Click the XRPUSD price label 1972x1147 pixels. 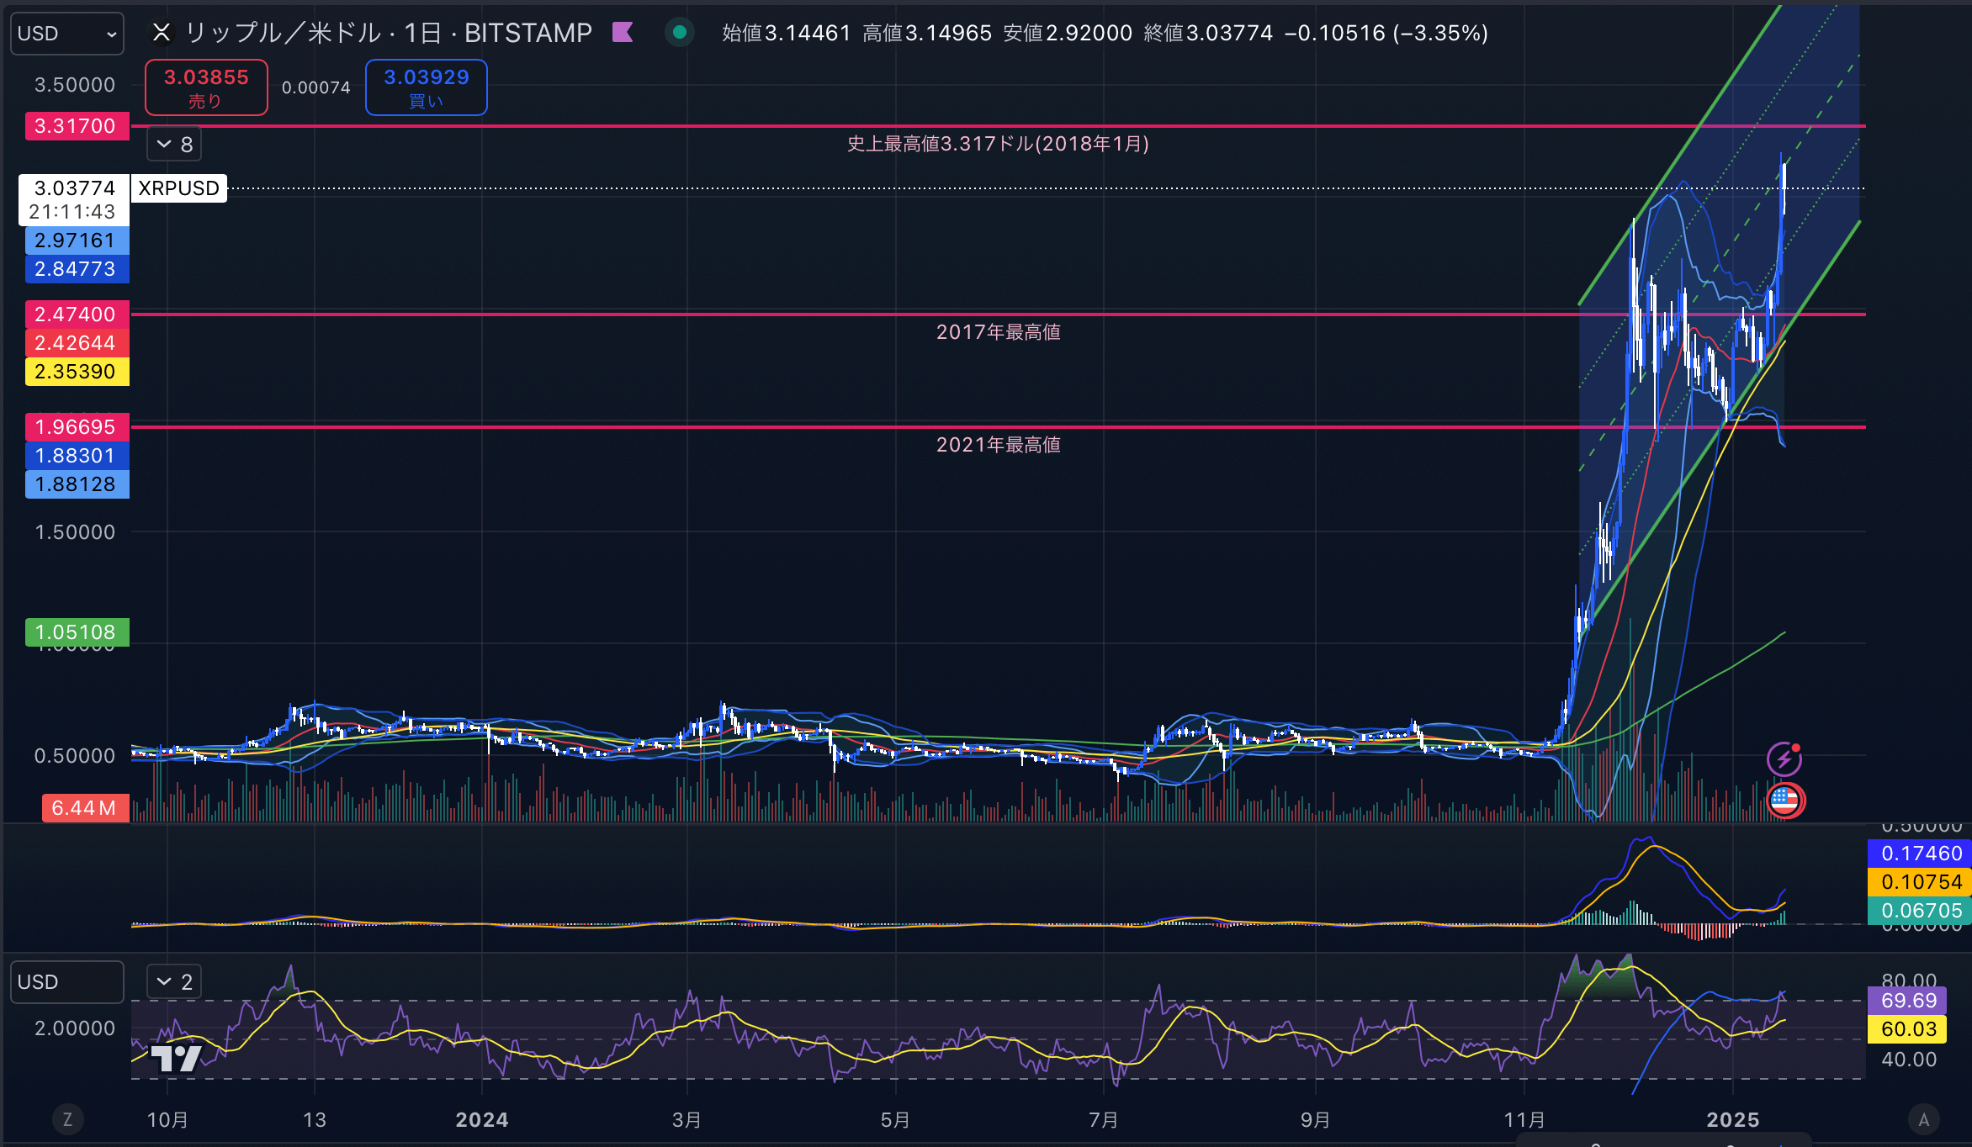[x=179, y=188]
